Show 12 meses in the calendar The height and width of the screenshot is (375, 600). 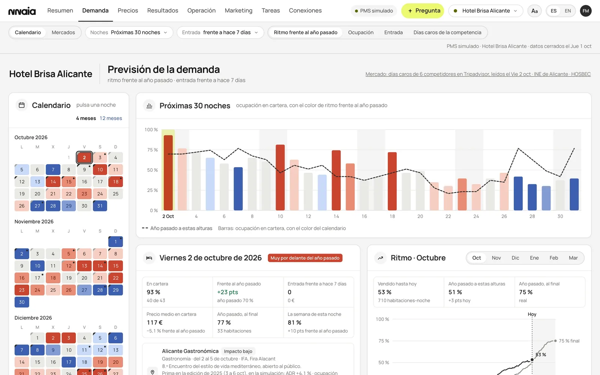tap(111, 118)
